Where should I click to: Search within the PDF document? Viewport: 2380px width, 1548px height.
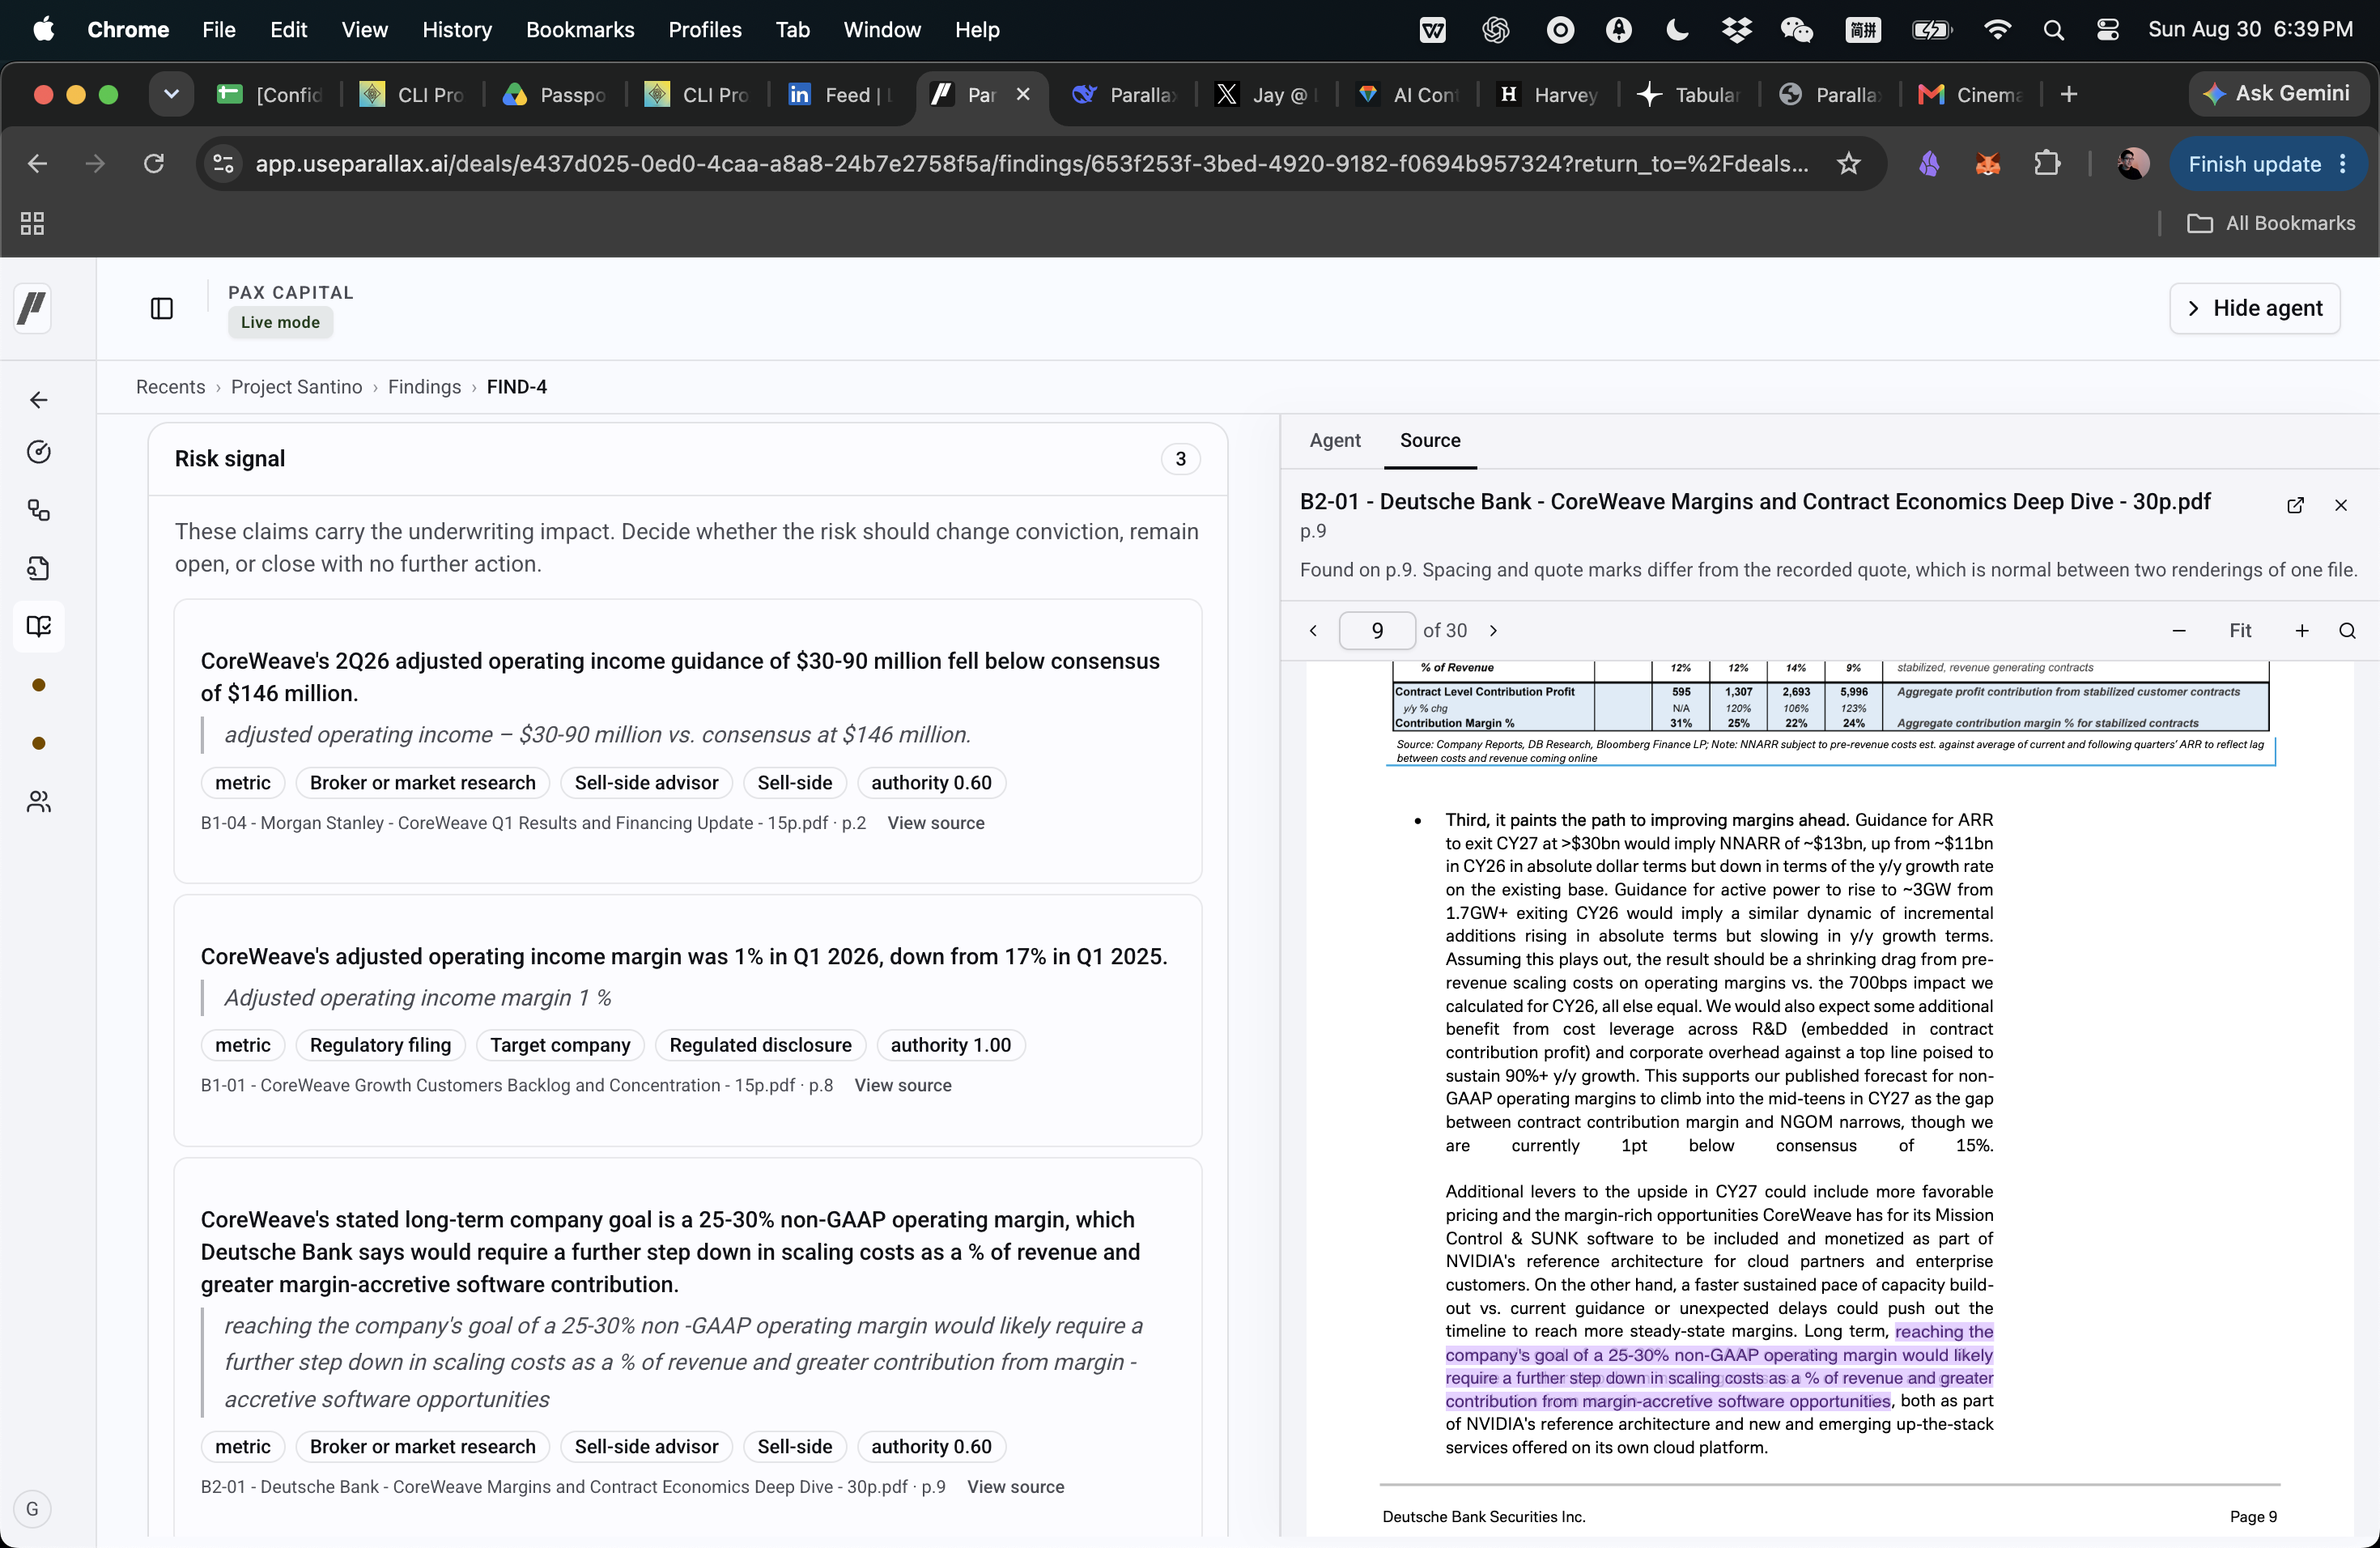click(2347, 630)
